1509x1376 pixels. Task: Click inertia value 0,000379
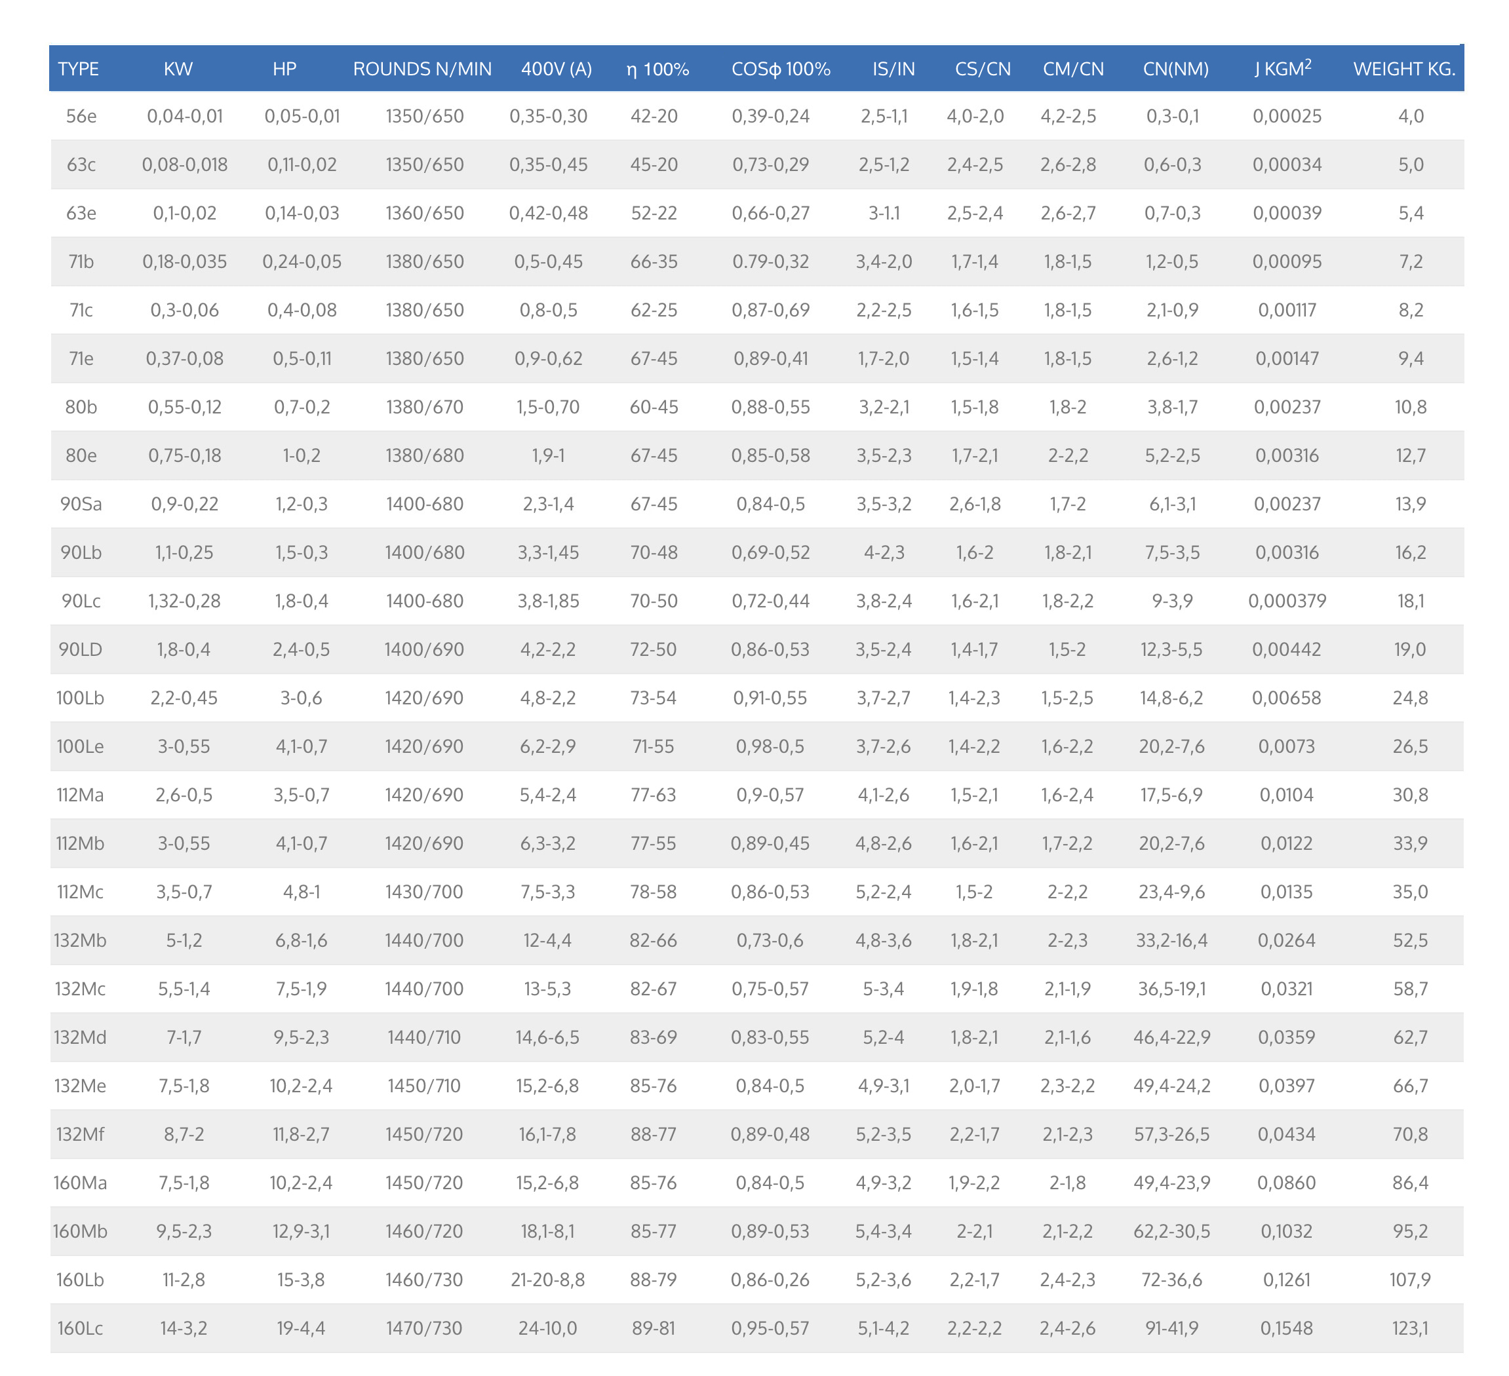tap(1287, 601)
